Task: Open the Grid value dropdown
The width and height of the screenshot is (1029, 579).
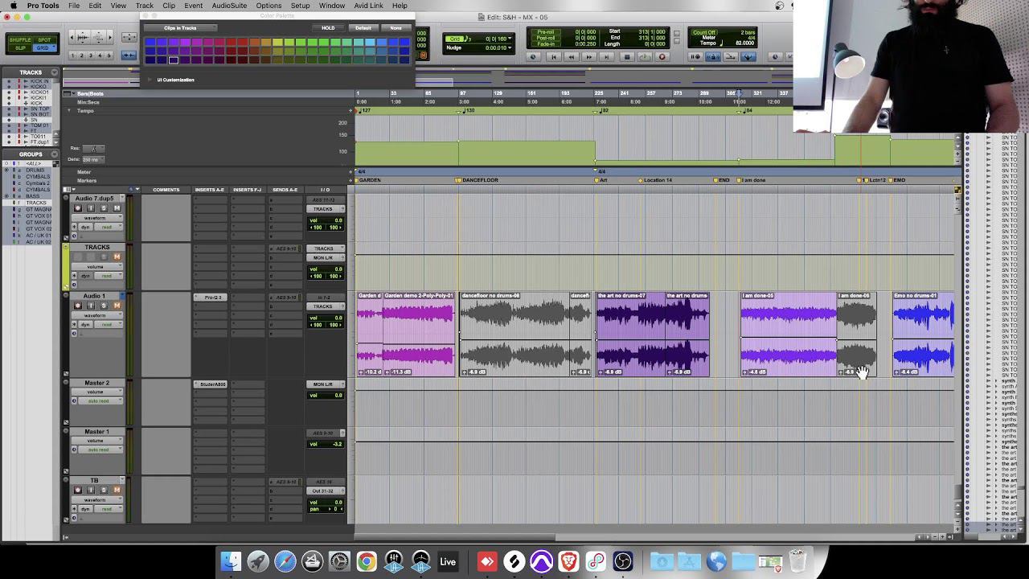Action: pos(510,39)
